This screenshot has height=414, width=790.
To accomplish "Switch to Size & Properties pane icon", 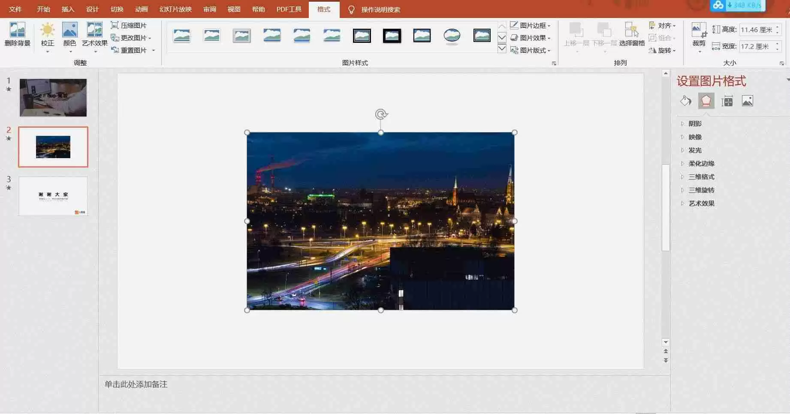I will 727,101.
